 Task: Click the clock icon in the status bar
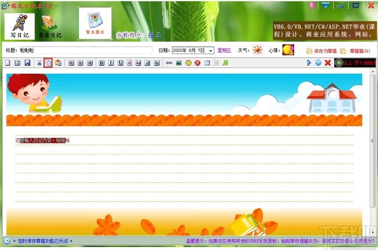tap(7, 241)
